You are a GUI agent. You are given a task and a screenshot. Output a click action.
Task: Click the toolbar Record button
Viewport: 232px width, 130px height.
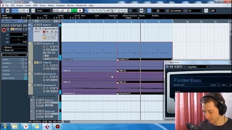click(80, 10)
